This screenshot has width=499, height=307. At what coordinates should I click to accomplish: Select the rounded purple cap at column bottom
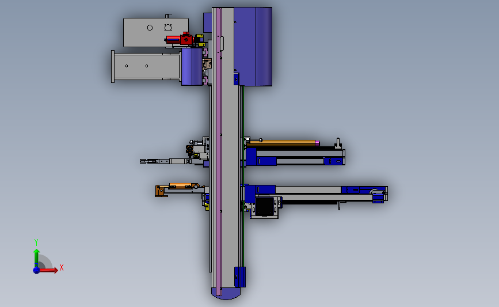point(226,293)
